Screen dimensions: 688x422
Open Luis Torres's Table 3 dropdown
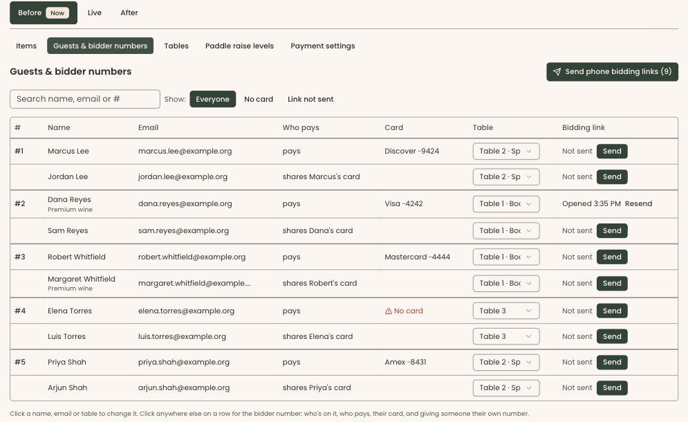pos(506,336)
